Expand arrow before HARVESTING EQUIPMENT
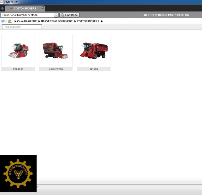The image size is (202, 195). click(x=39, y=21)
